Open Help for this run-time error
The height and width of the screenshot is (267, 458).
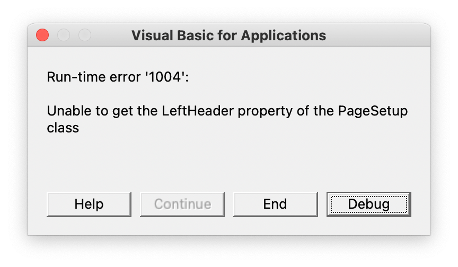pos(89,204)
